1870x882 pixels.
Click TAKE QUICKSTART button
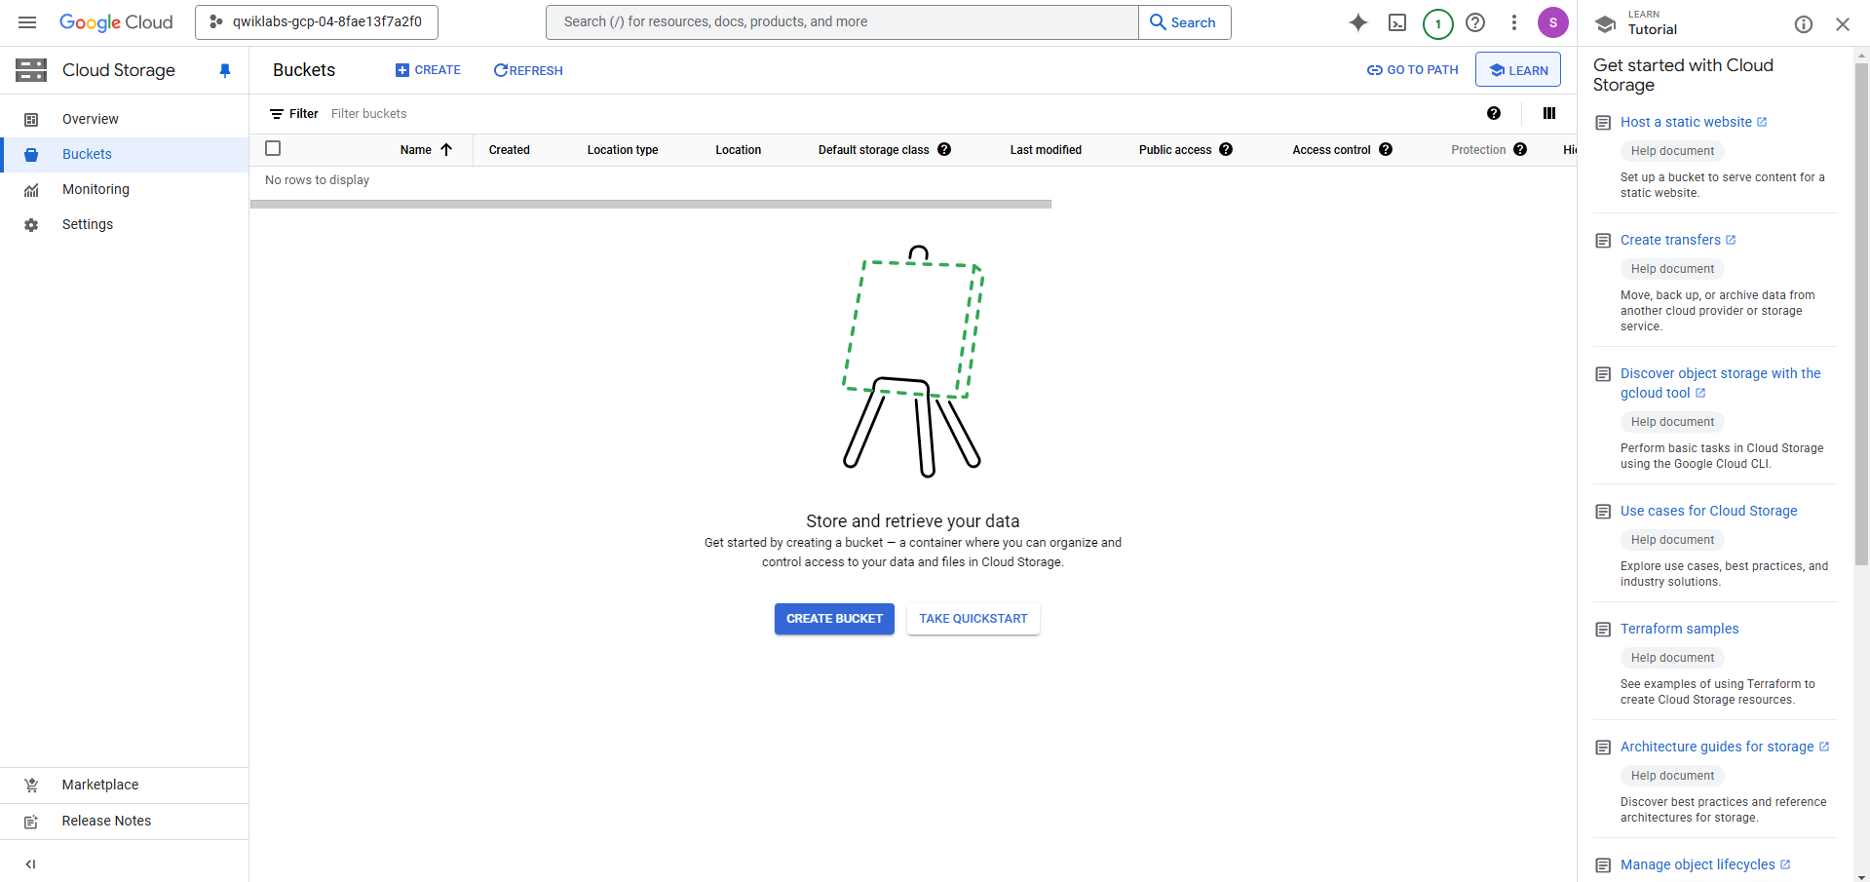(x=973, y=619)
